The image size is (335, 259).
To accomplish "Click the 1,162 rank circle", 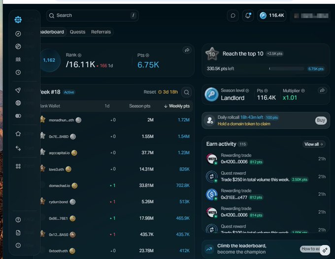I will (49, 60).
